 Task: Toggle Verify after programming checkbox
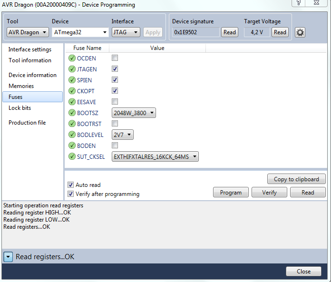71,194
